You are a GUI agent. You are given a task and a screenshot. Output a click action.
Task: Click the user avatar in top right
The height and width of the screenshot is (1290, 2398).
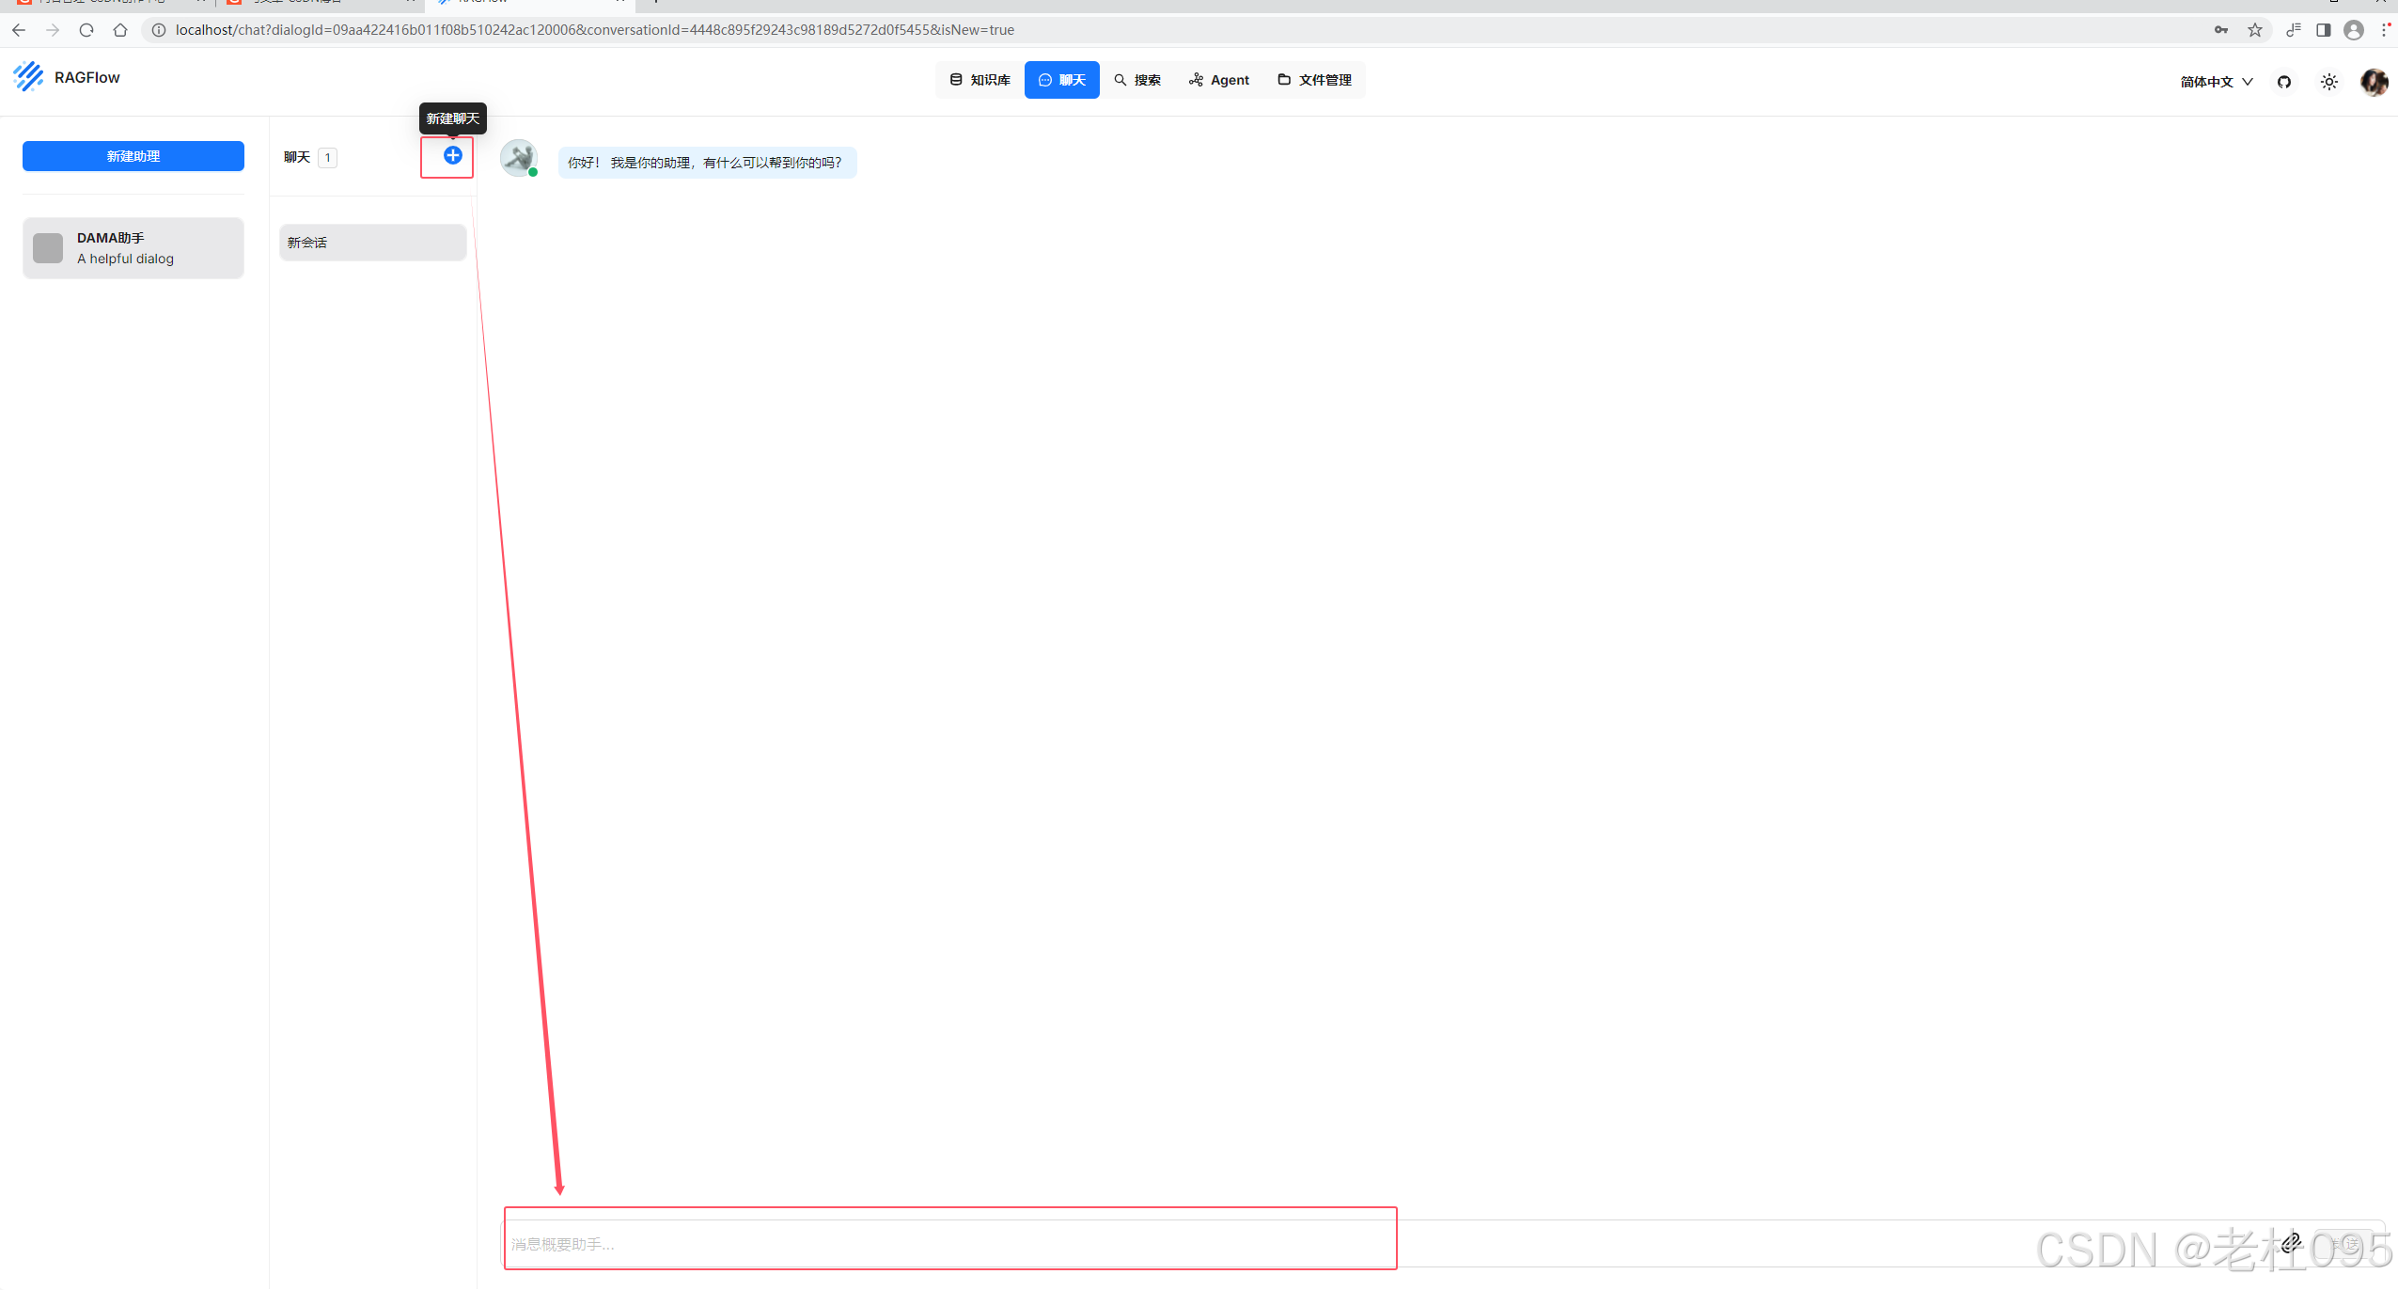click(x=2373, y=82)
